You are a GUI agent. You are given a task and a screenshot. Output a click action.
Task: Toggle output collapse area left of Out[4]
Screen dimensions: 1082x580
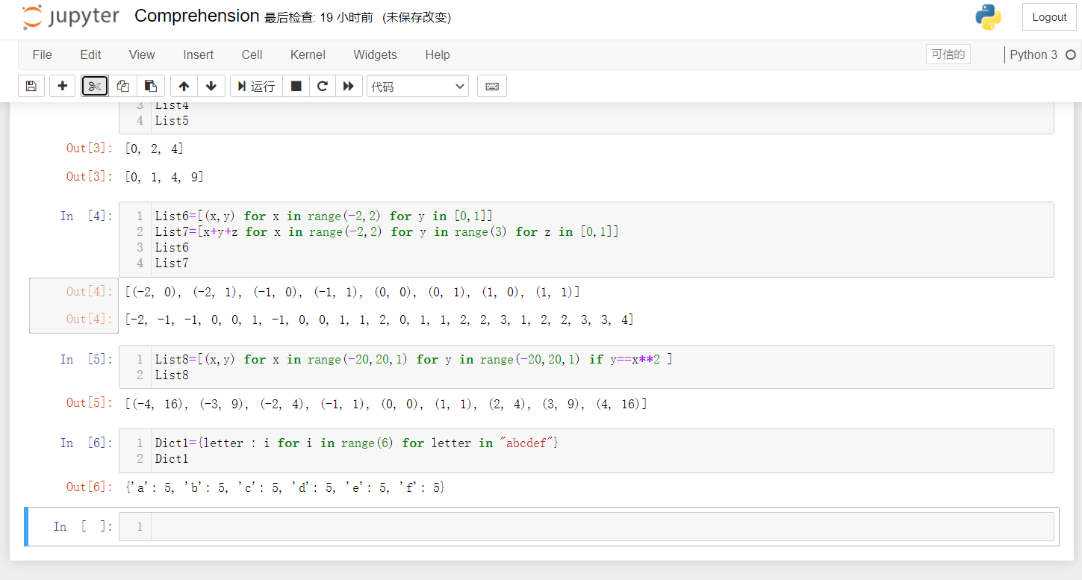tap(74, 305)
